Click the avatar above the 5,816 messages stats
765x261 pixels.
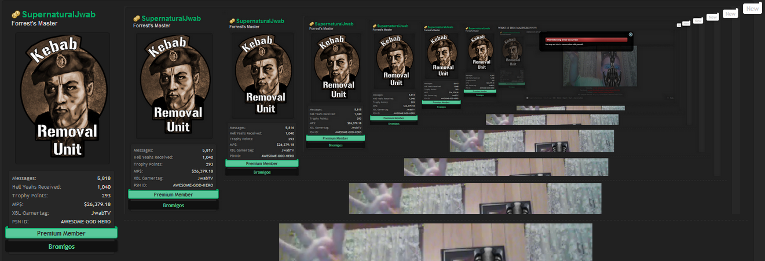click(262, 75)
